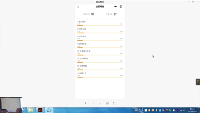This screenshot has height=113, width=200.
Task: Click the 浏览人次 91 counter
Action: (89, 14)
